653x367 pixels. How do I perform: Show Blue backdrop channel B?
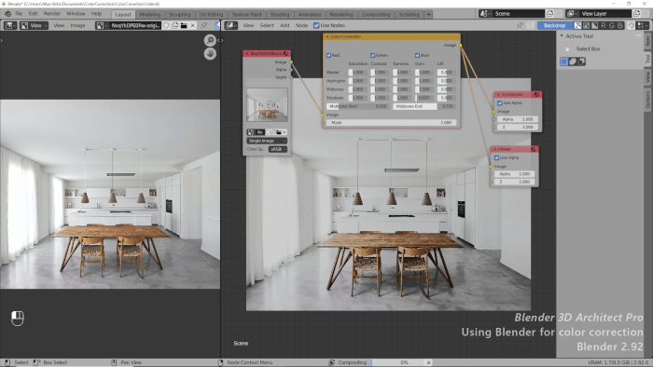[x=620, y=25]
